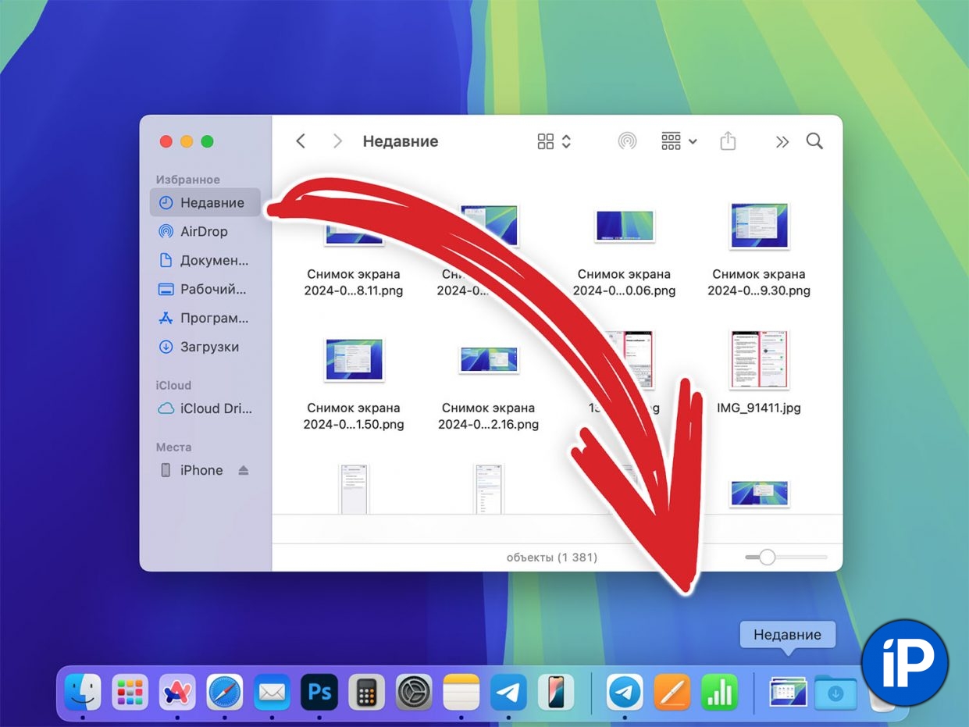The width and height of the screenshot is (969, 727).
Task: Open Программы in the Finder sidebar
Action: pos(205,318)
